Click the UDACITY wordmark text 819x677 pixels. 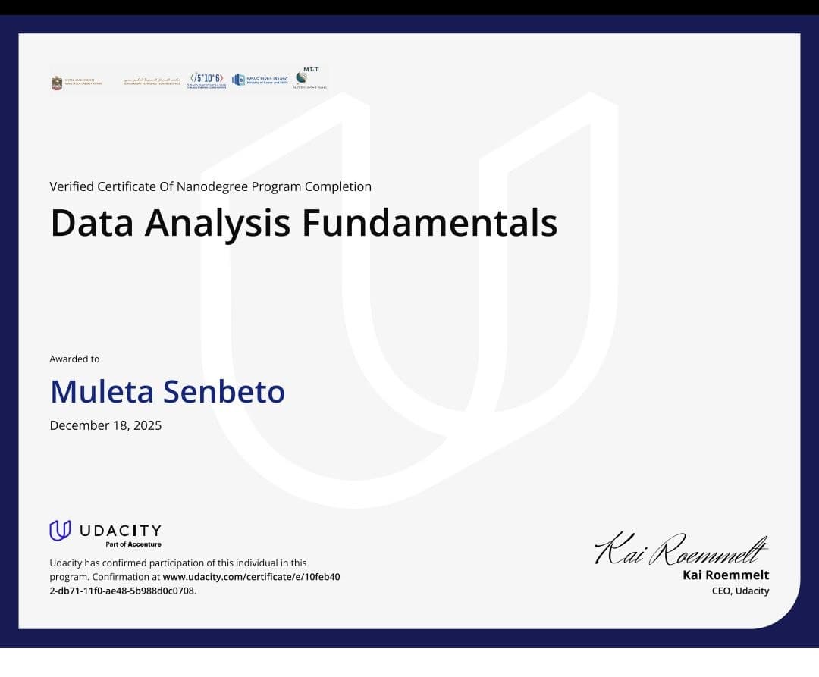(x=121, y=531)
